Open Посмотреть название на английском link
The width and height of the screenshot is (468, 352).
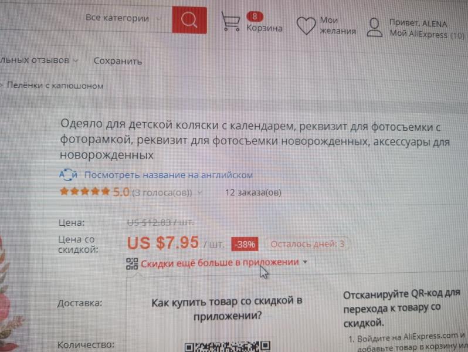point(169,175)
